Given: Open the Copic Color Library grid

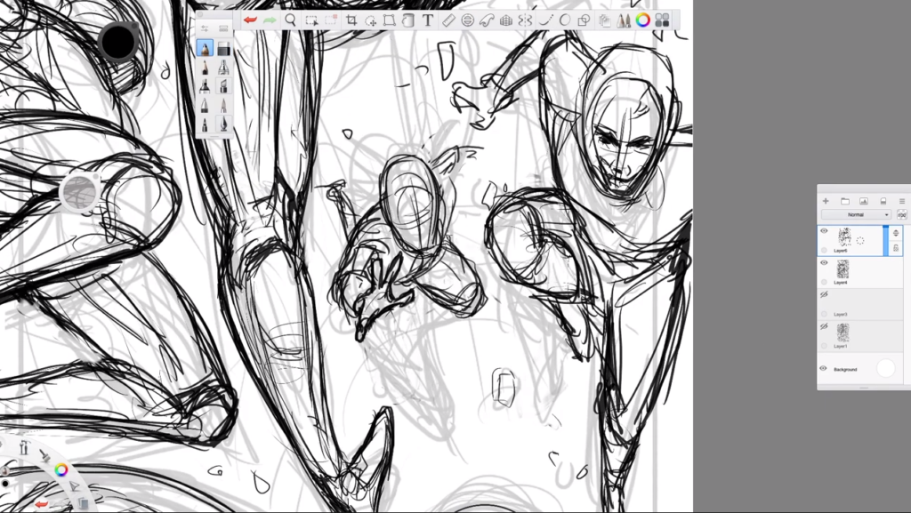Looking at the screenshot, I should (x=662, y=20).
